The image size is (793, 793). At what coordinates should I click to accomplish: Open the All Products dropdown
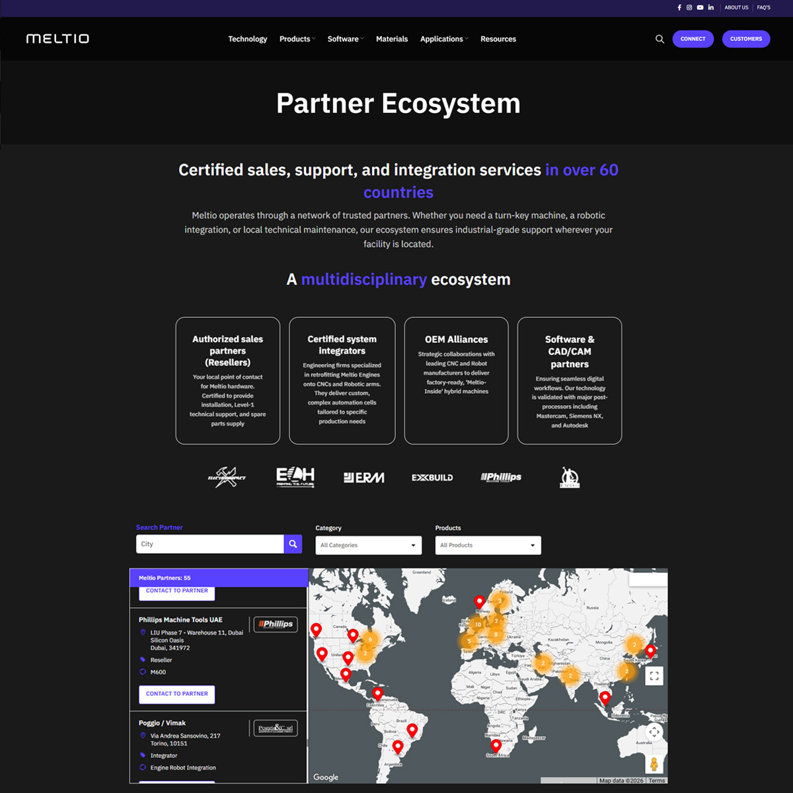click(x=488, y=545)
